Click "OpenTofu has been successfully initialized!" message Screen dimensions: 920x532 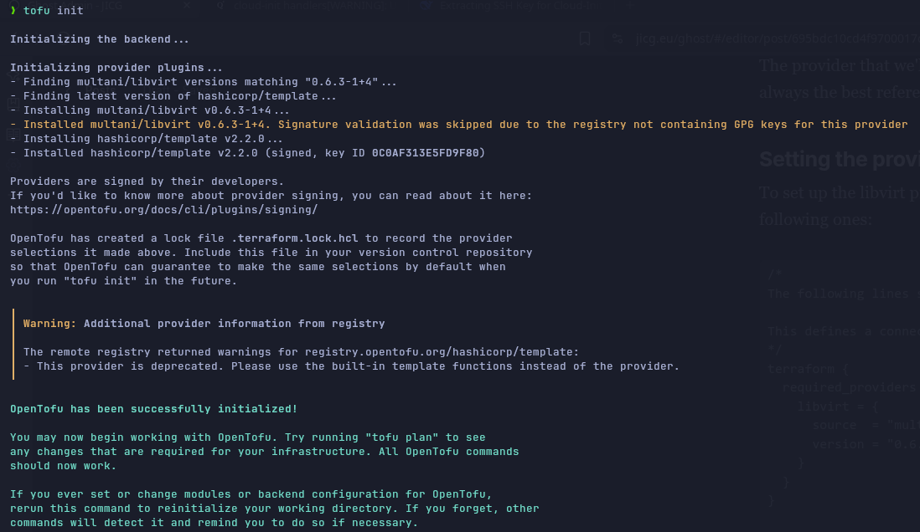154,409
